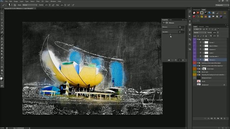Screen dimensions: 230x129
Task: Open the Photography workspace switcher
Action: pos(222,5)
